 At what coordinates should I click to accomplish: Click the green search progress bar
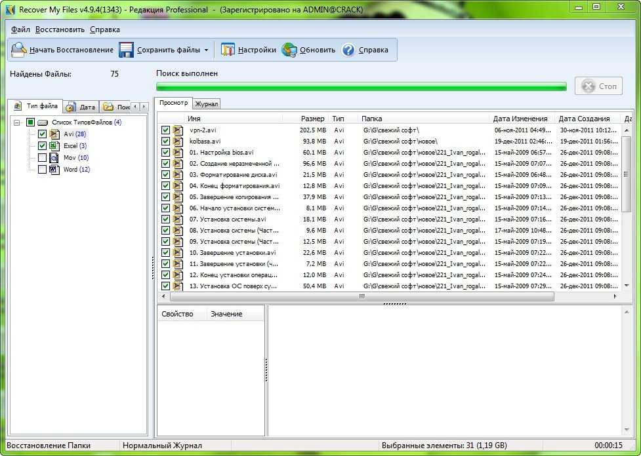pyautogui.click(x=362, y=86)
